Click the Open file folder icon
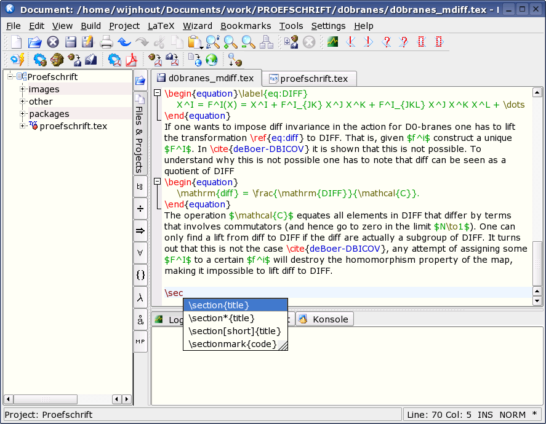The height and width of the screenshot is (424, 546). 34,42
